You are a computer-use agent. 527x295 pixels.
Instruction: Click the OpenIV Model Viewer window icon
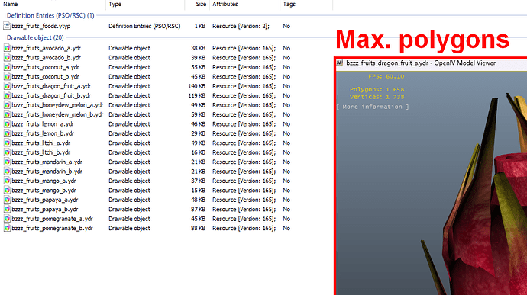click(x=340, y=63)
